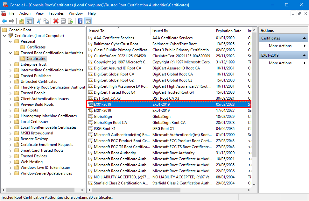
Task: Expand the Enterprise Trust node
Action: pos(11,64)
